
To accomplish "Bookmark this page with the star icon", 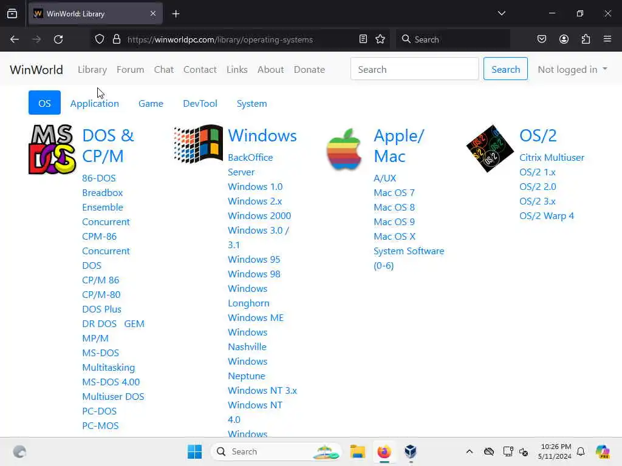I will [x=380, y=39].
